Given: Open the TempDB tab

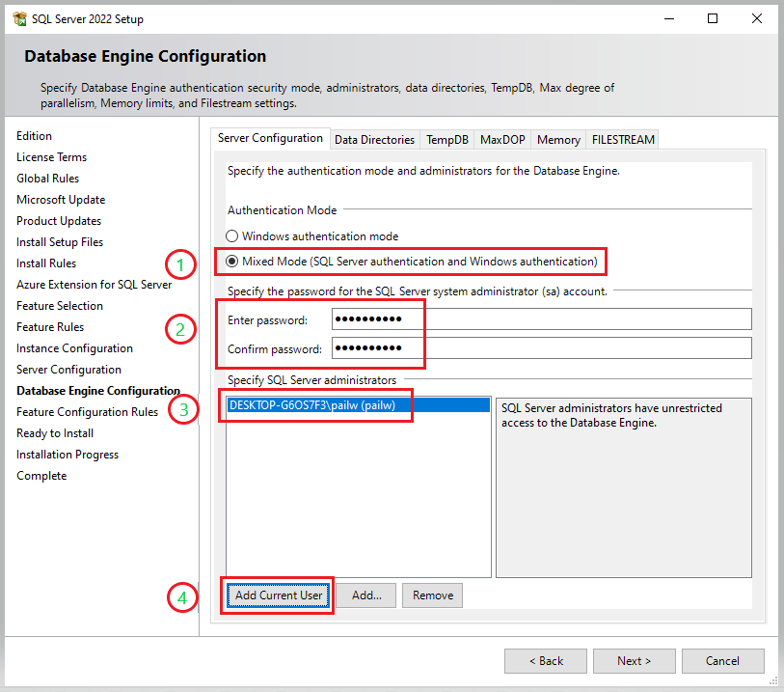Looking at the screenshot, I should point(446,140).
